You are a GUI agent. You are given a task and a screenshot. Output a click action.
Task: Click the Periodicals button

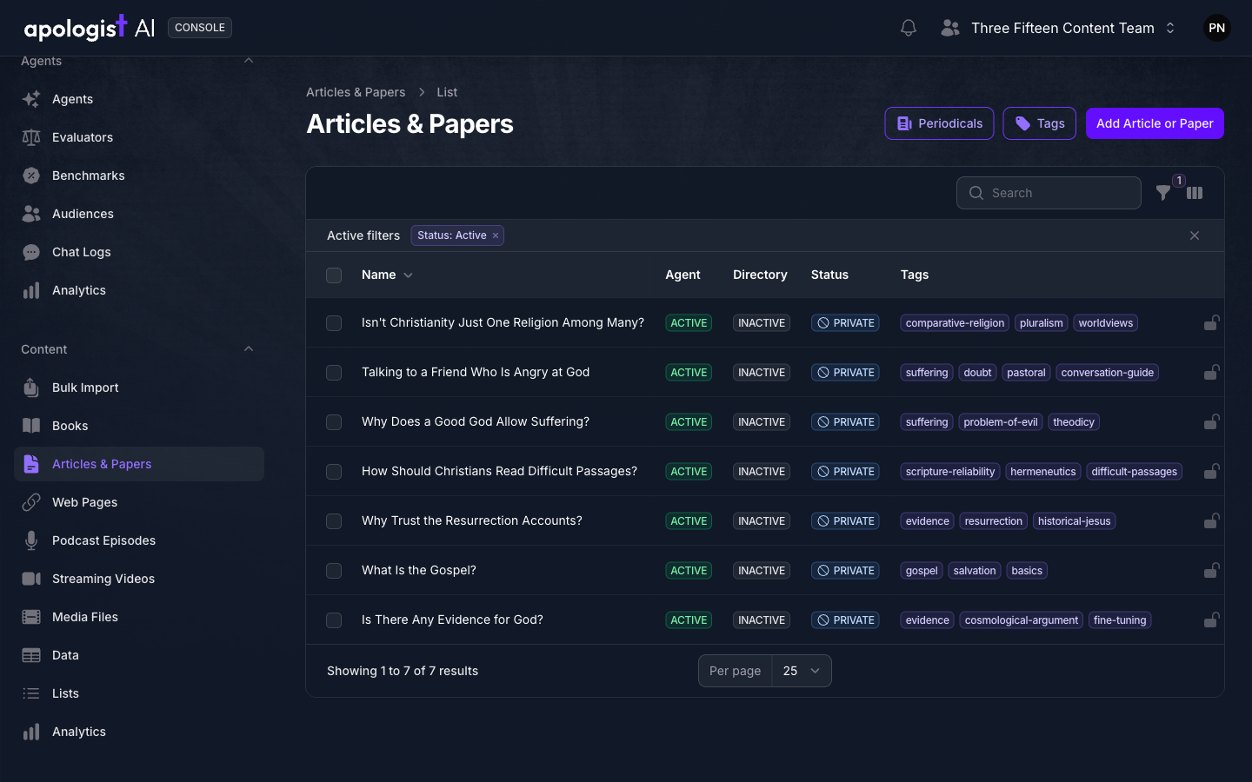coord(939,123)
